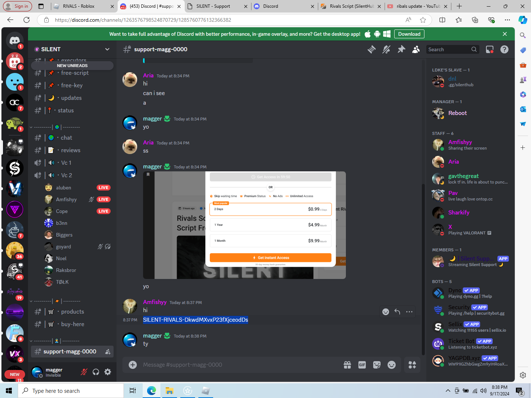Add page to favorites star icon
The width and height of the screenshot is (531, 398).
click(x=423, y=20)
